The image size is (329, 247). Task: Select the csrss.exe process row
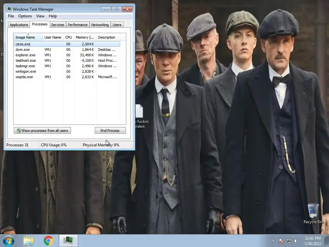(x=67, y=44)
